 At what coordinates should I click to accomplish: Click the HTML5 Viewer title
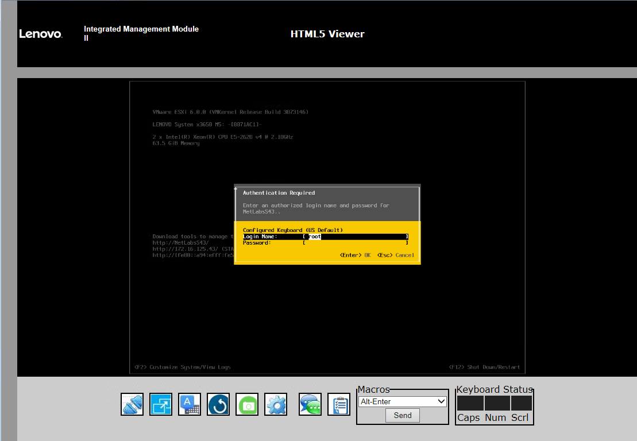tap(327, 33)
